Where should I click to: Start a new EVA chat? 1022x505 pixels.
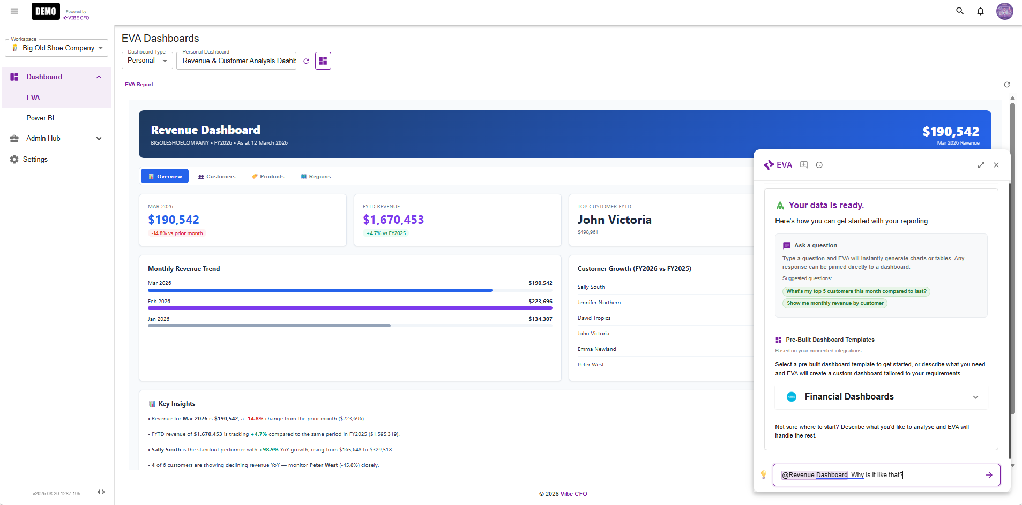point(804,164)
